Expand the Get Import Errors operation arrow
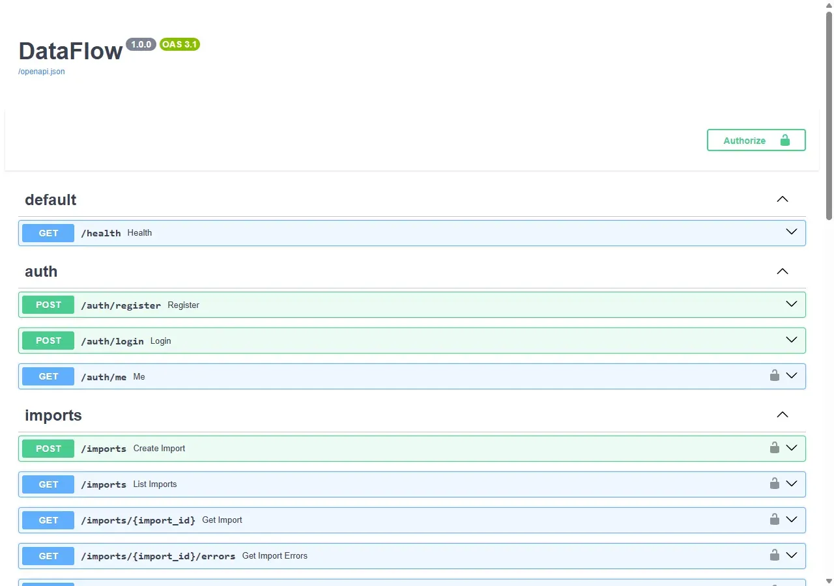This screenshot has width=834, height=586. [792, 555]
